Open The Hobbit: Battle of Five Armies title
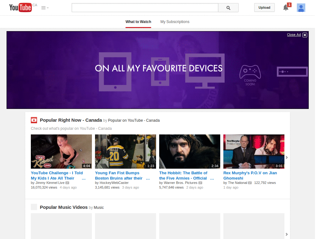 (183, 176)
